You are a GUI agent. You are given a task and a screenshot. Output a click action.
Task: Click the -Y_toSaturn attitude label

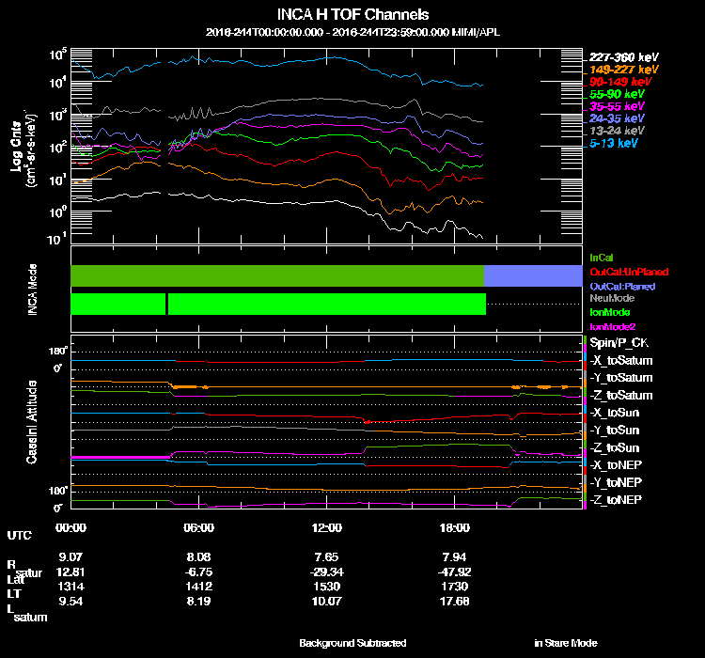pos(621,378)
